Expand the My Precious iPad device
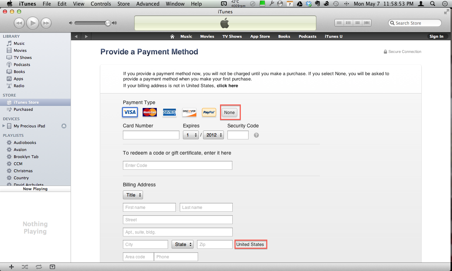Viewport: 452px width, 271px height. pyautogui.click(x=4, y=126)
